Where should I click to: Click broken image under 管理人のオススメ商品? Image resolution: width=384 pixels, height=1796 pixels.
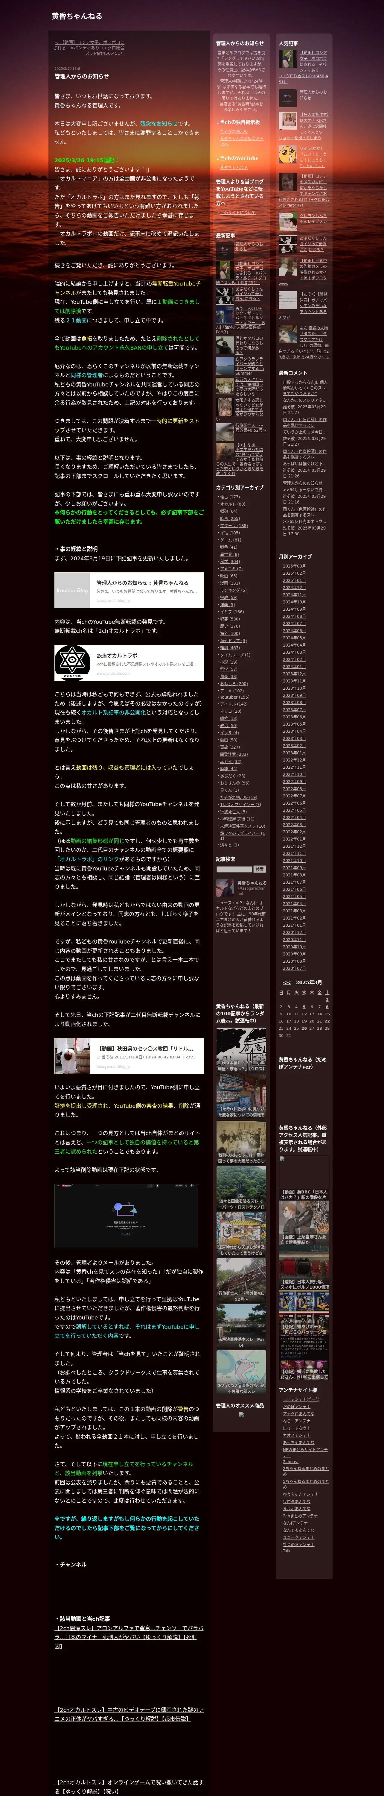tap(241, 1415)
